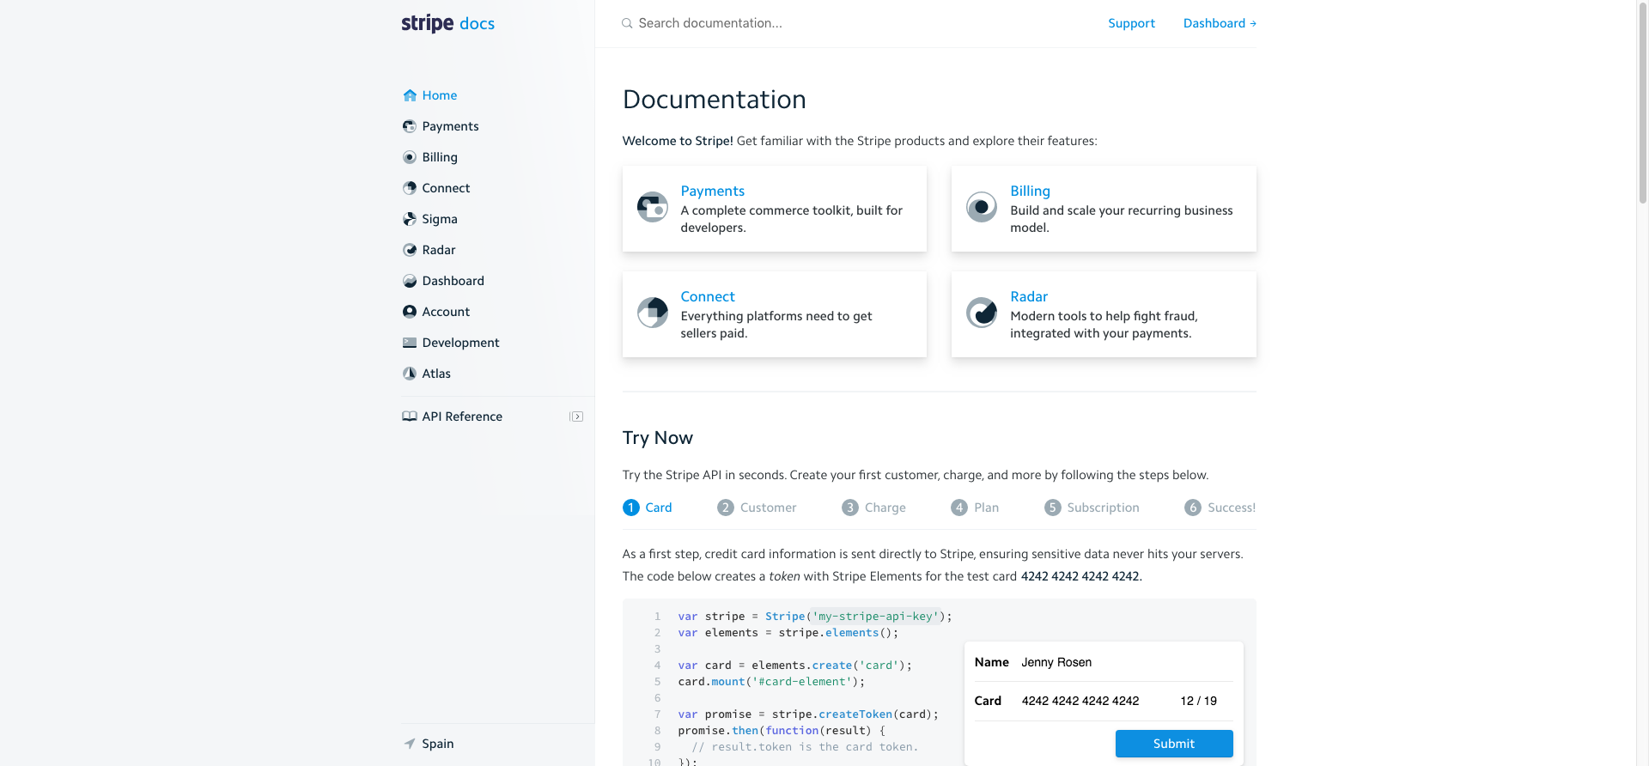Open Payments in the sidebar

pos(450,126)
